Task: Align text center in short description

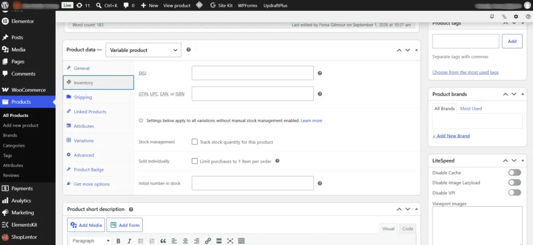Action: [x=185, y=241]
